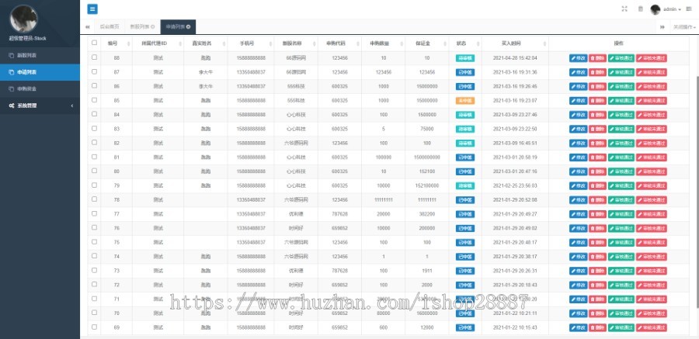
Task: Click the vertical scrollbar of the table
Action: (697, 192)
